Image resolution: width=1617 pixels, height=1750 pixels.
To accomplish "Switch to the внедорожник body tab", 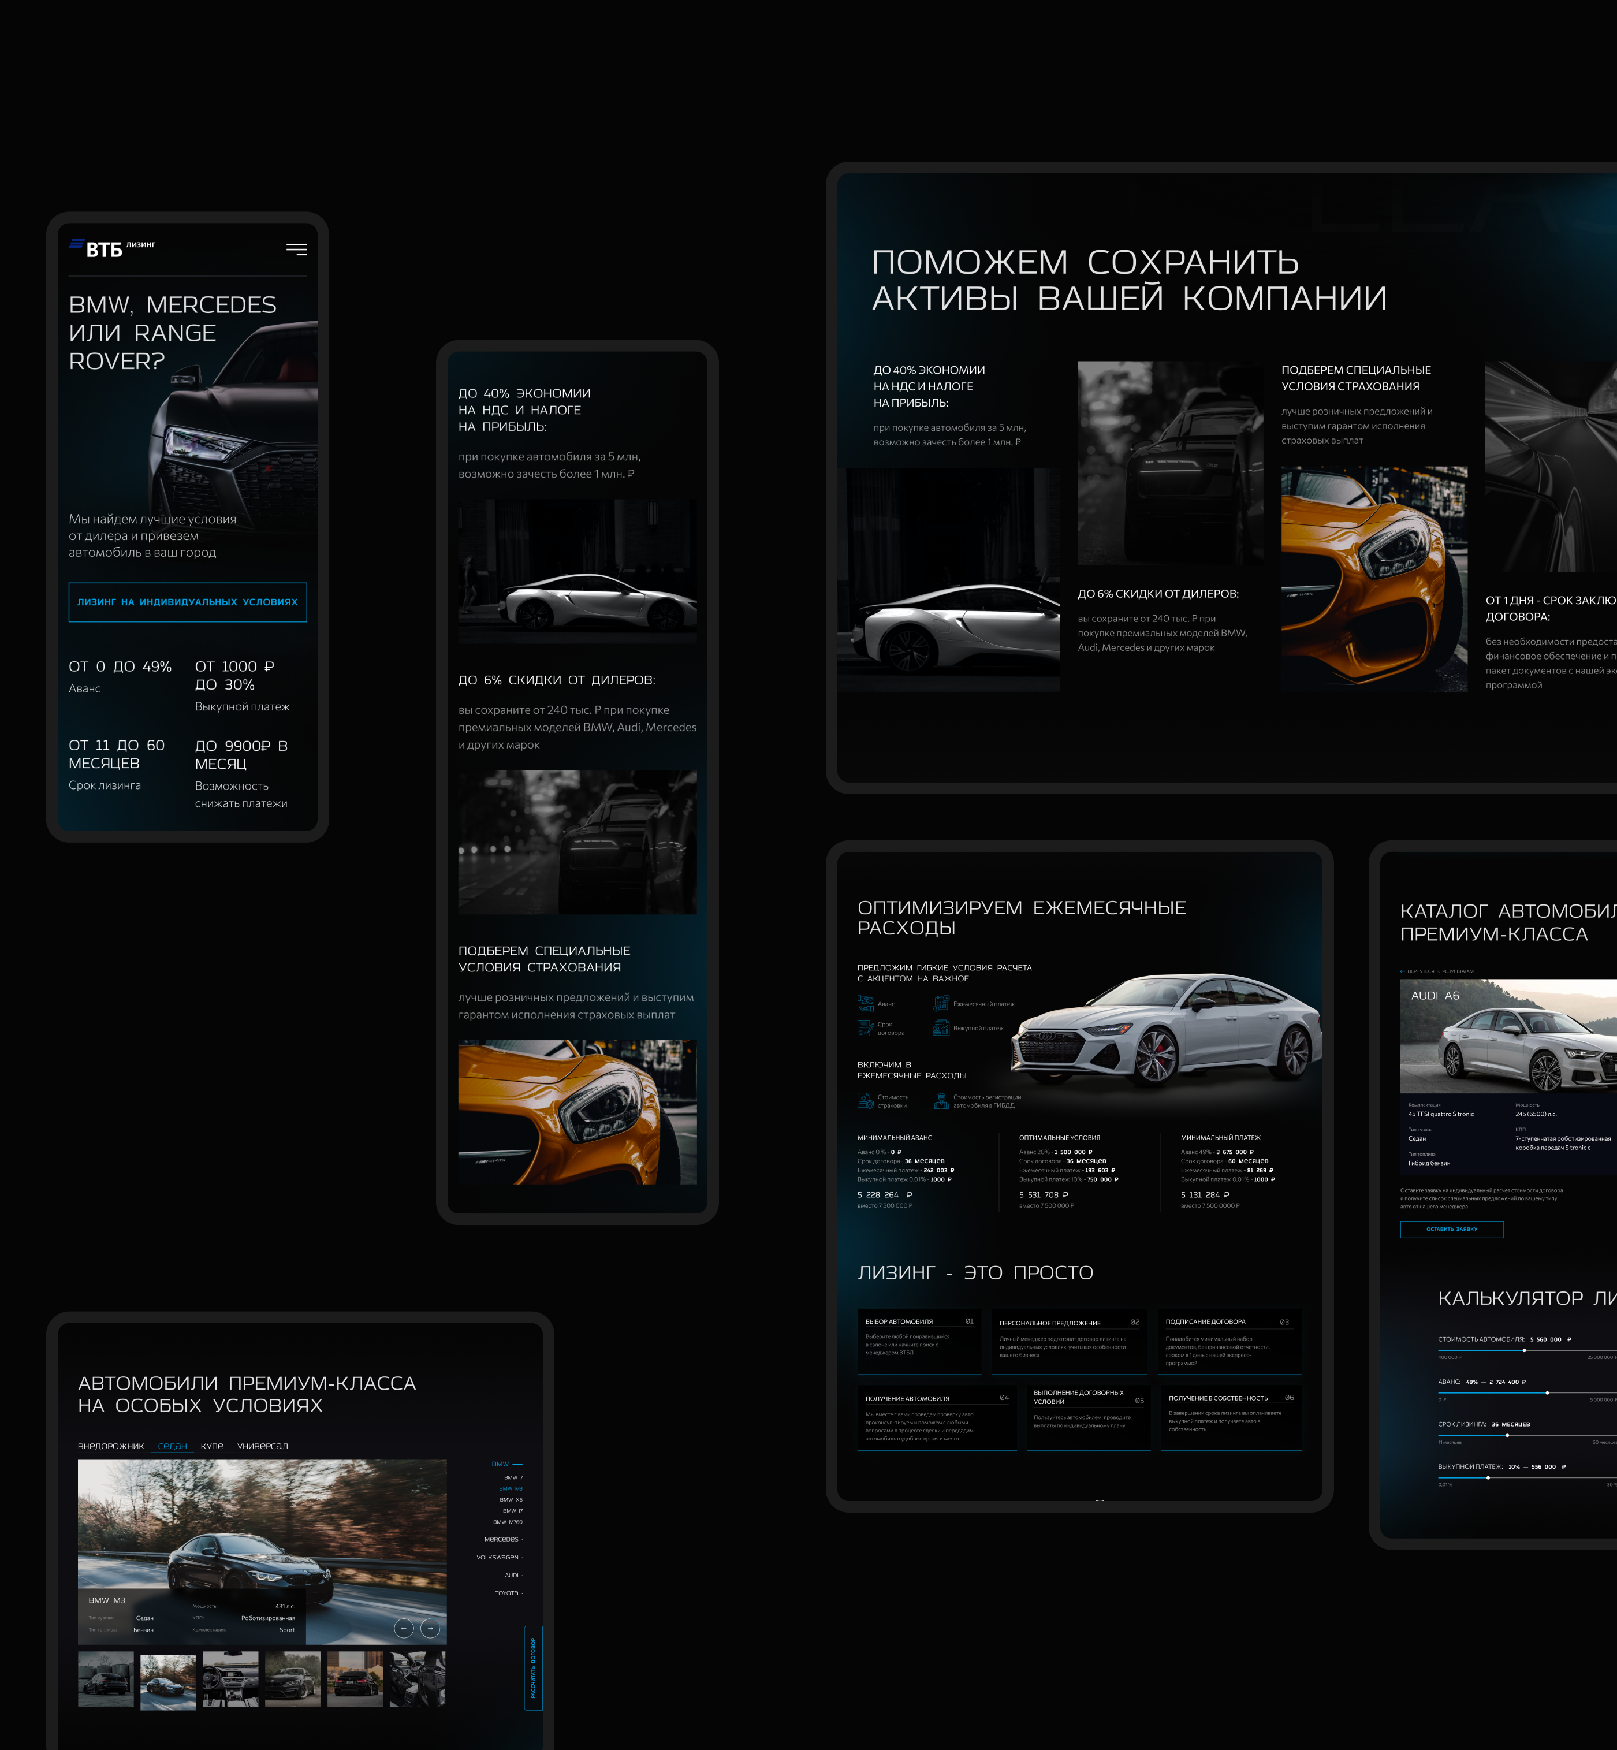I will coord(110,1446).
